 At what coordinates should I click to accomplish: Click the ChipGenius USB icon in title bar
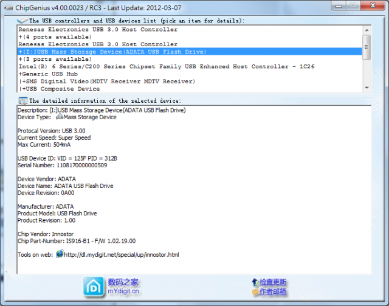9,8
